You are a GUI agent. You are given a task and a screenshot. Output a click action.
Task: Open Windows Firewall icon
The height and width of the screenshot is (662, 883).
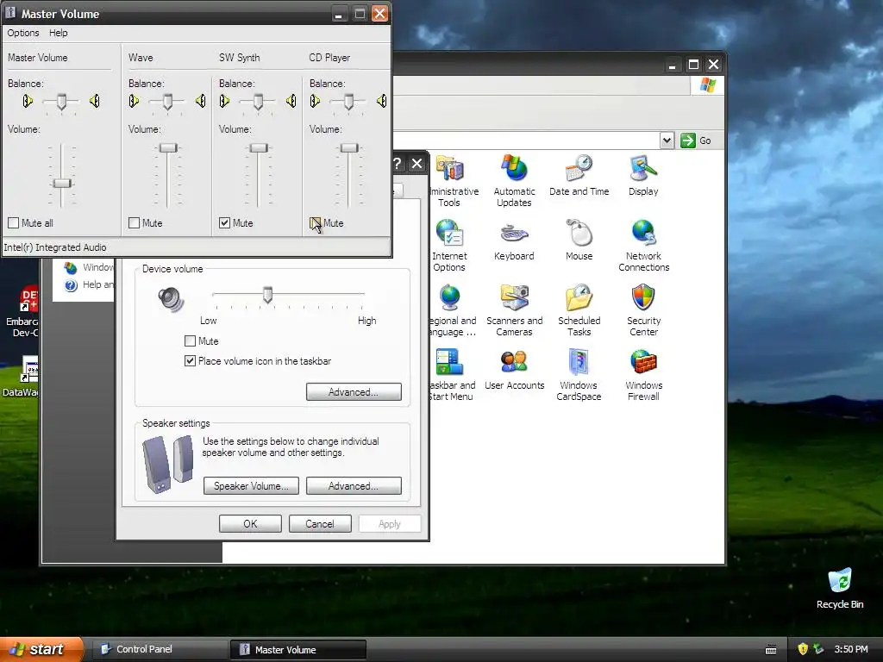[x=643, y=363]
